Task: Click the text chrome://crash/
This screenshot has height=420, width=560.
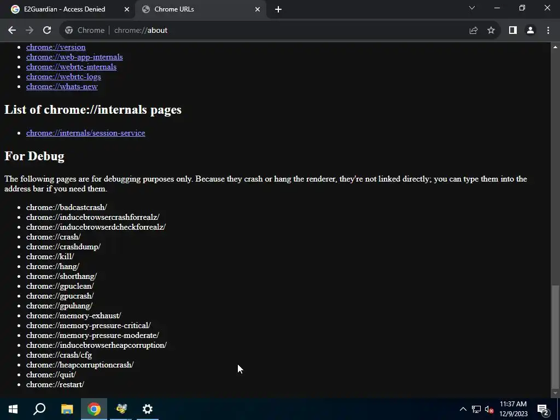Action: tap(53, 237)
